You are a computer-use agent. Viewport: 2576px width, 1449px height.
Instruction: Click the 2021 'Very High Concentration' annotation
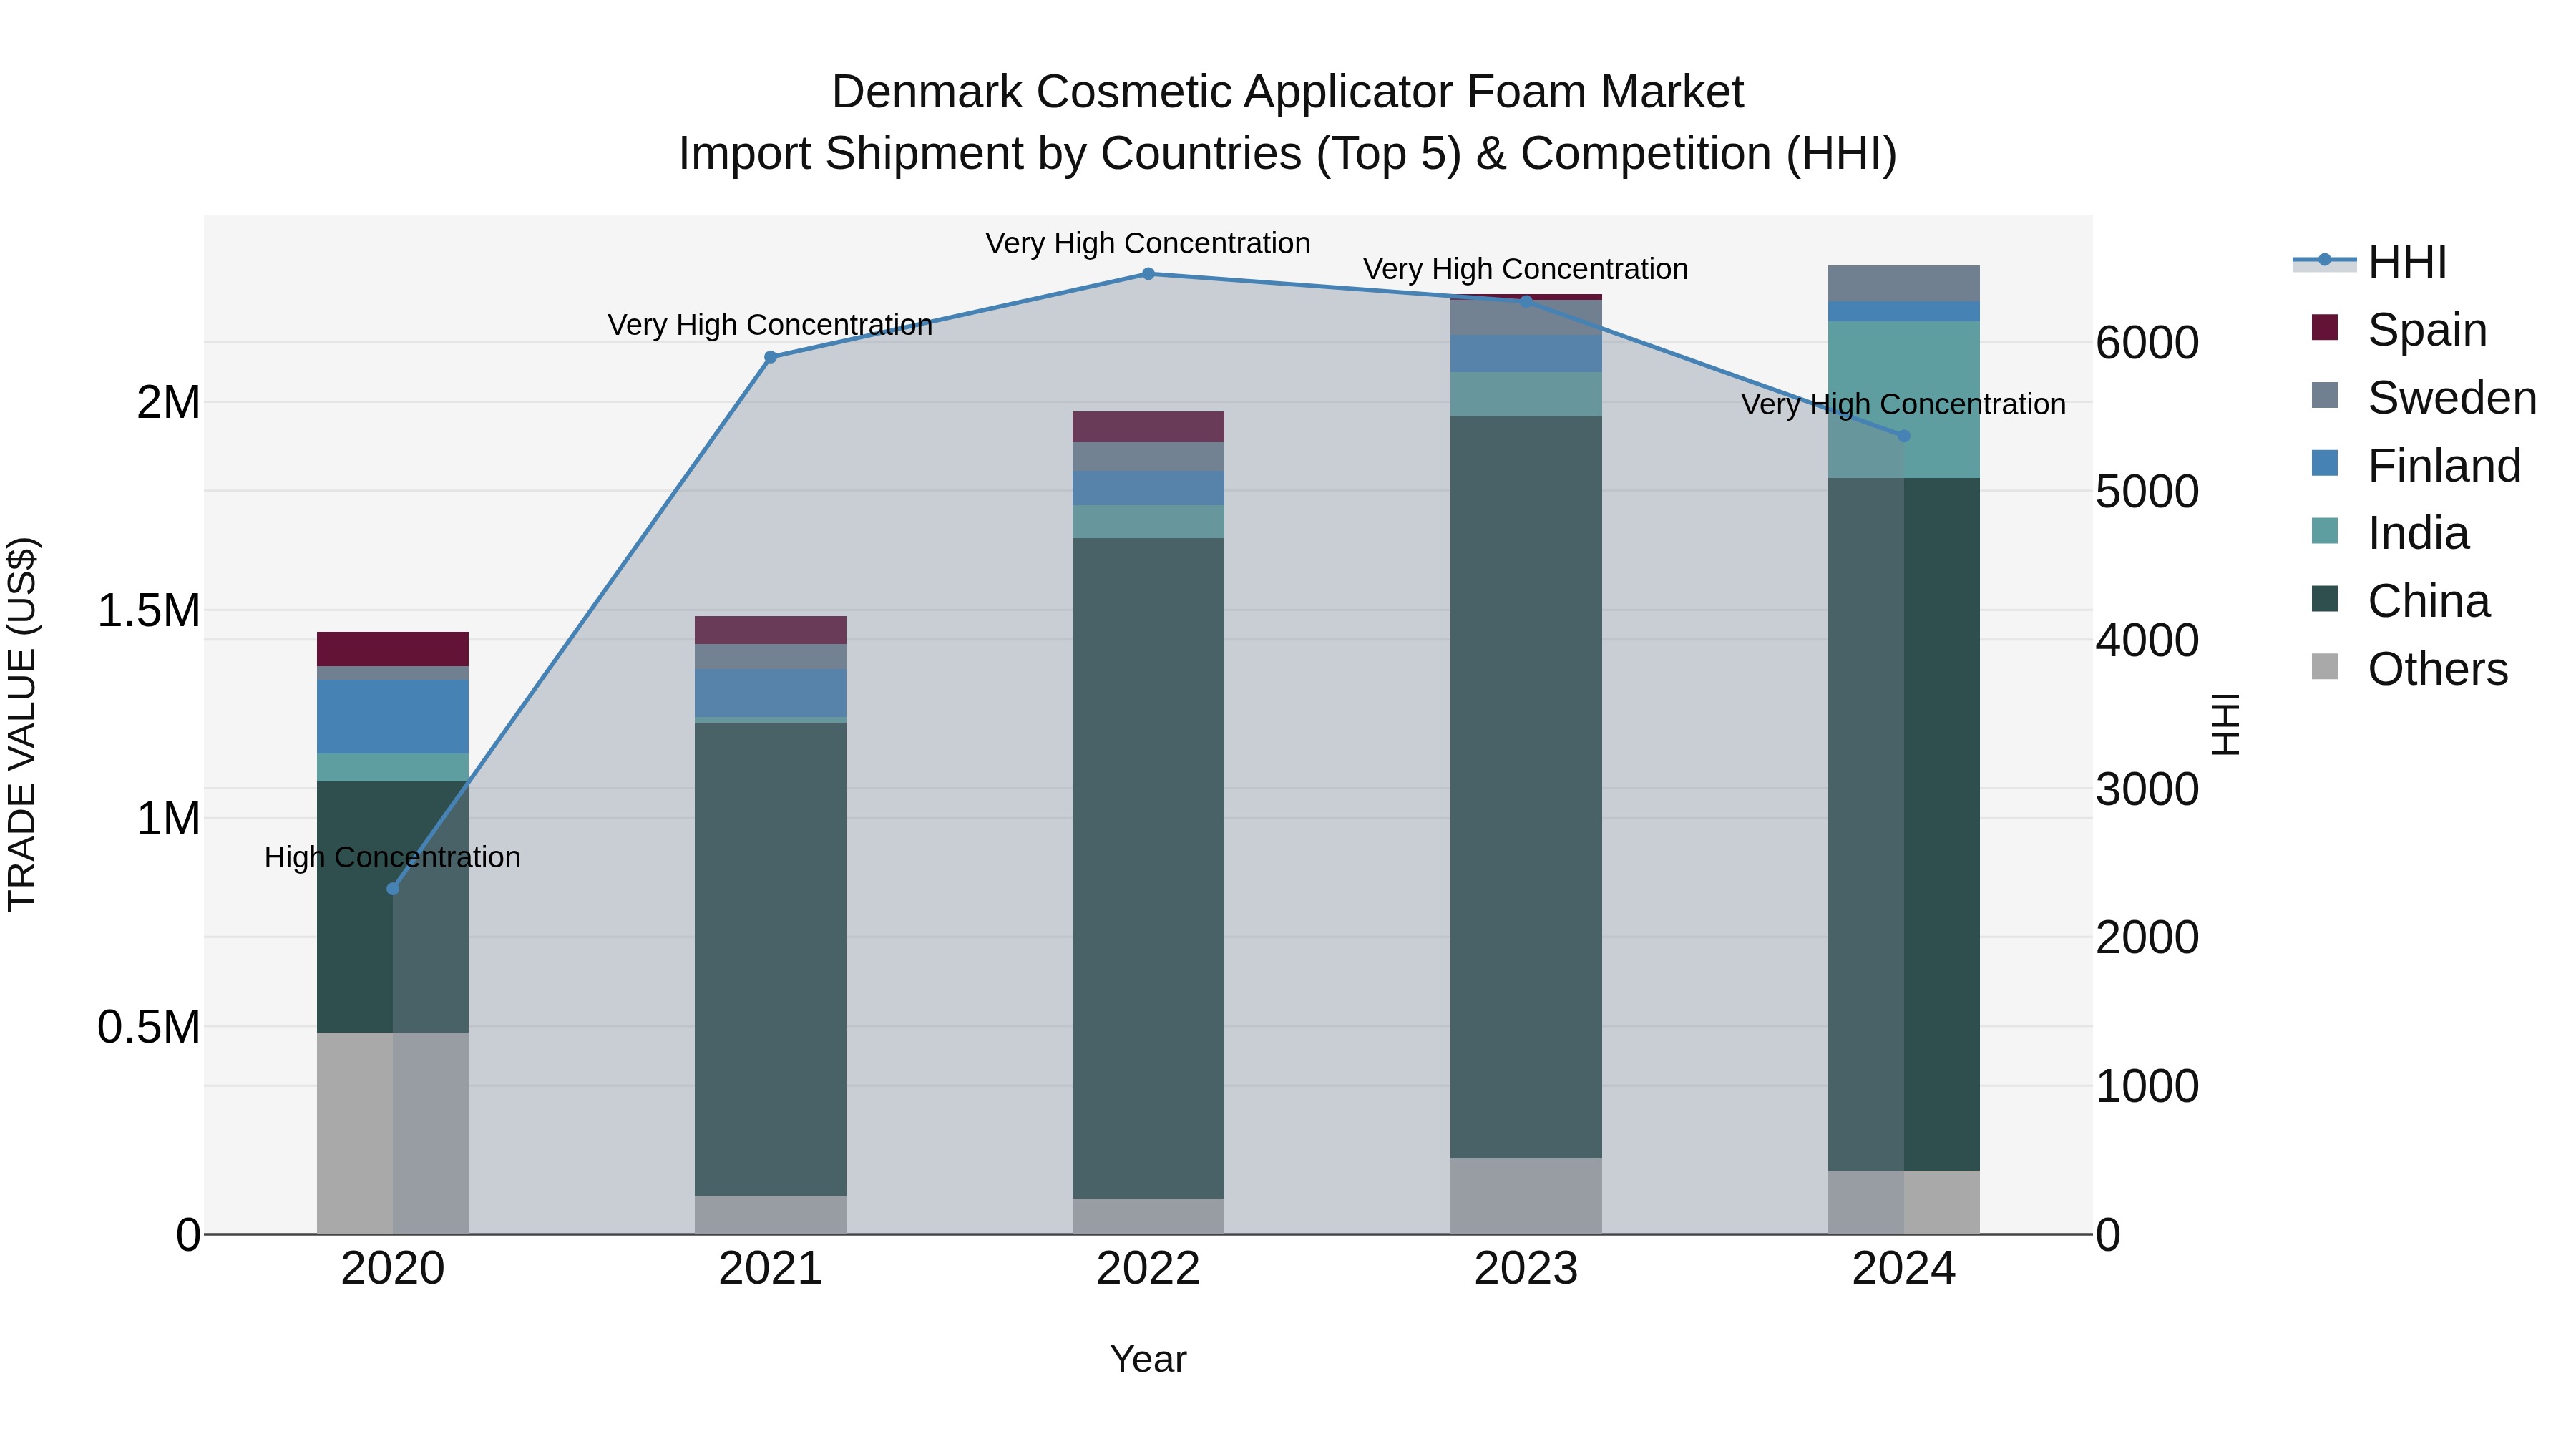click(x=770, y=325)
